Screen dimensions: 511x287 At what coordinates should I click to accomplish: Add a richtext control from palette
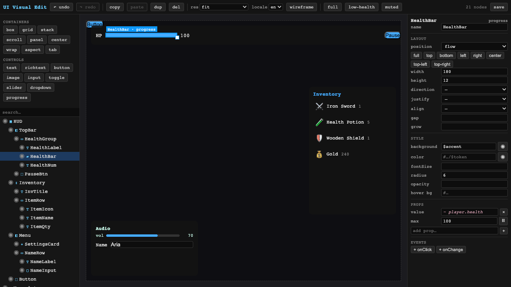pos(36,68)
